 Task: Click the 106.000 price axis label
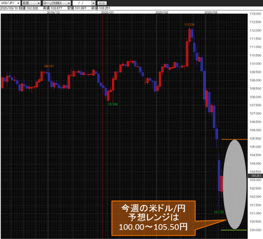click(x=256, y=130)
